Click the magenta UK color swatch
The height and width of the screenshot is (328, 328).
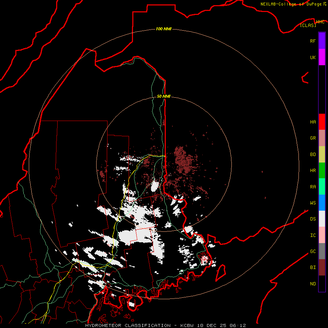[x=322, y=57]
